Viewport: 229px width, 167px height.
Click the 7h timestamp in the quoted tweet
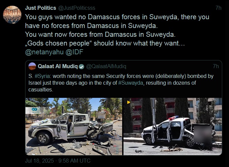tap(216, 66)
